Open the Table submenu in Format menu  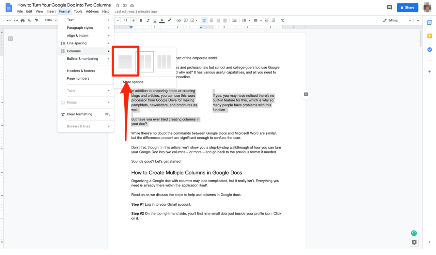point(70,90)
